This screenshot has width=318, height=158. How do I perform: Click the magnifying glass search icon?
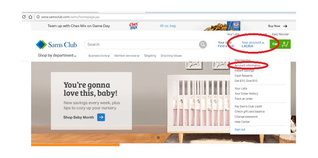tap(202, 44)
